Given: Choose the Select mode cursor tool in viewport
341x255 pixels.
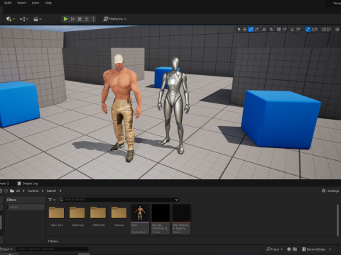Looking at the screenshot, I should click(x=239, y=29).
